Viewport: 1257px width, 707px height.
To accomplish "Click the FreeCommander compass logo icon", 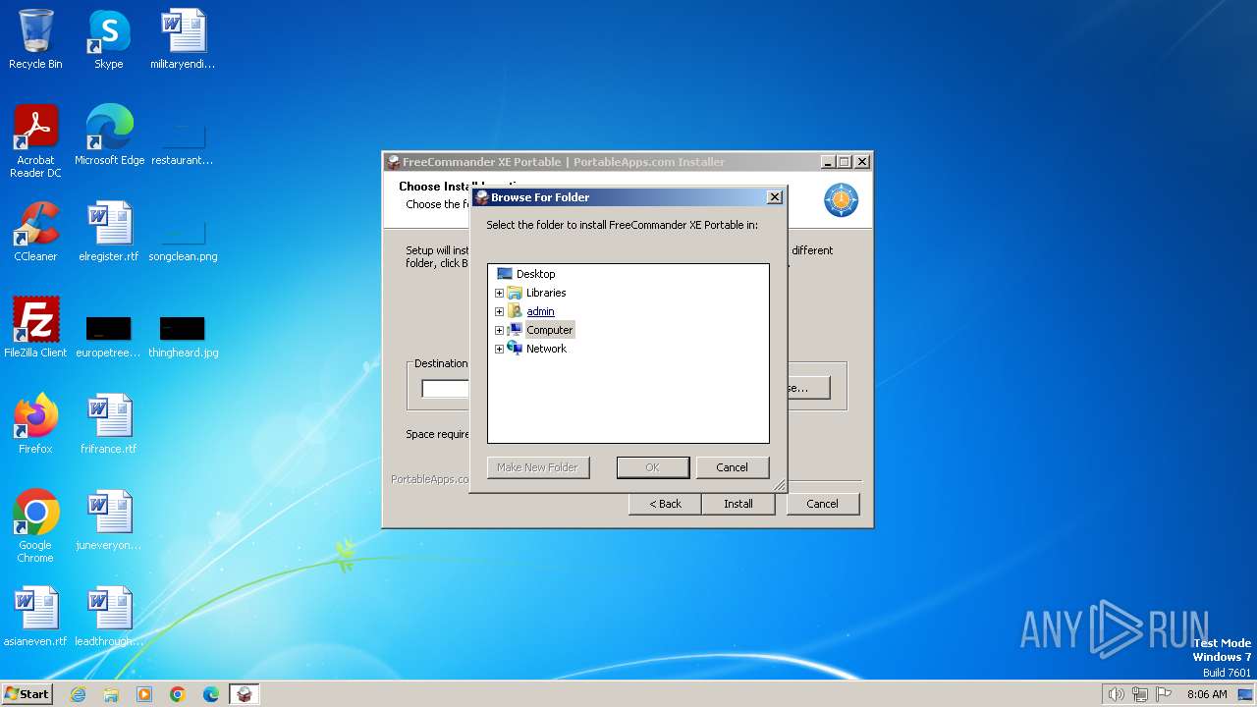I will pos(842,200).
